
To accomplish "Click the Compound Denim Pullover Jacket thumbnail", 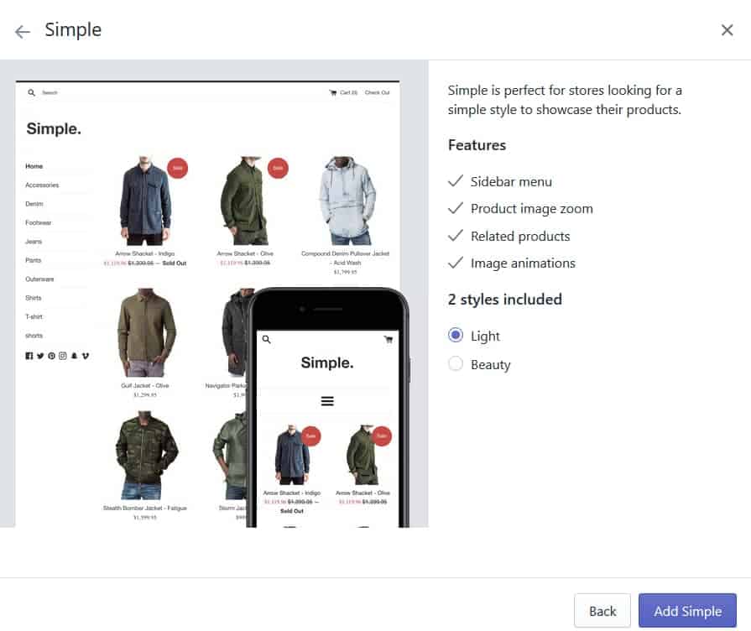I will click(346, 201).
